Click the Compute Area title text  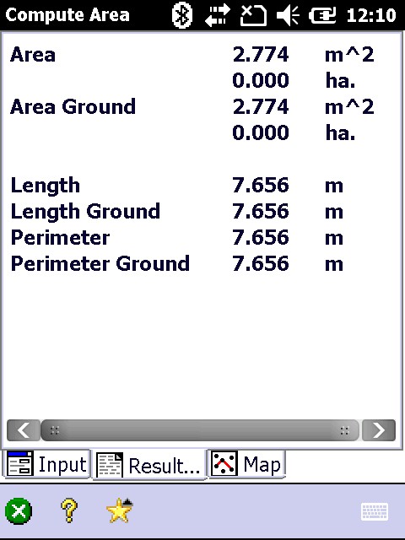(x=67, y=15)
